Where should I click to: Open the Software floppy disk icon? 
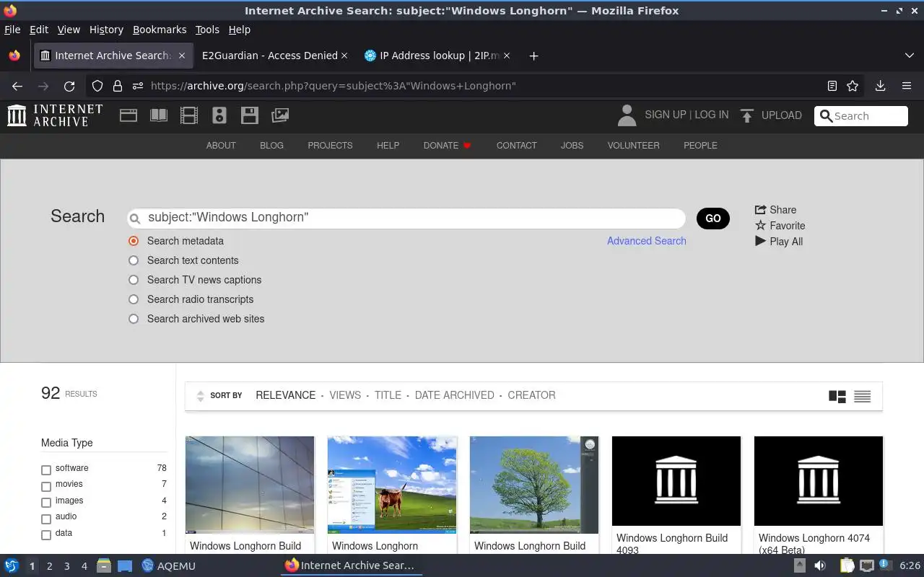point(250,115)
